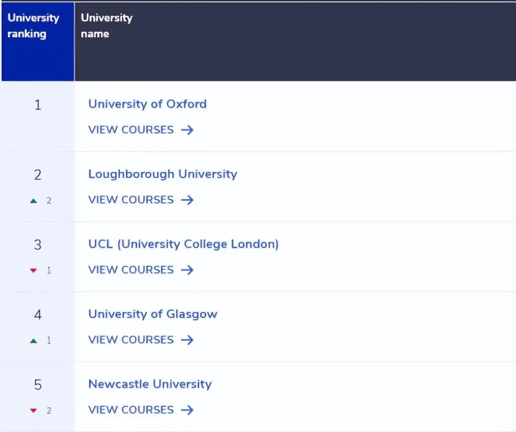Open the University of Glasgow page
The height and width of the screenshot is (432, 516).
(152, 314)
